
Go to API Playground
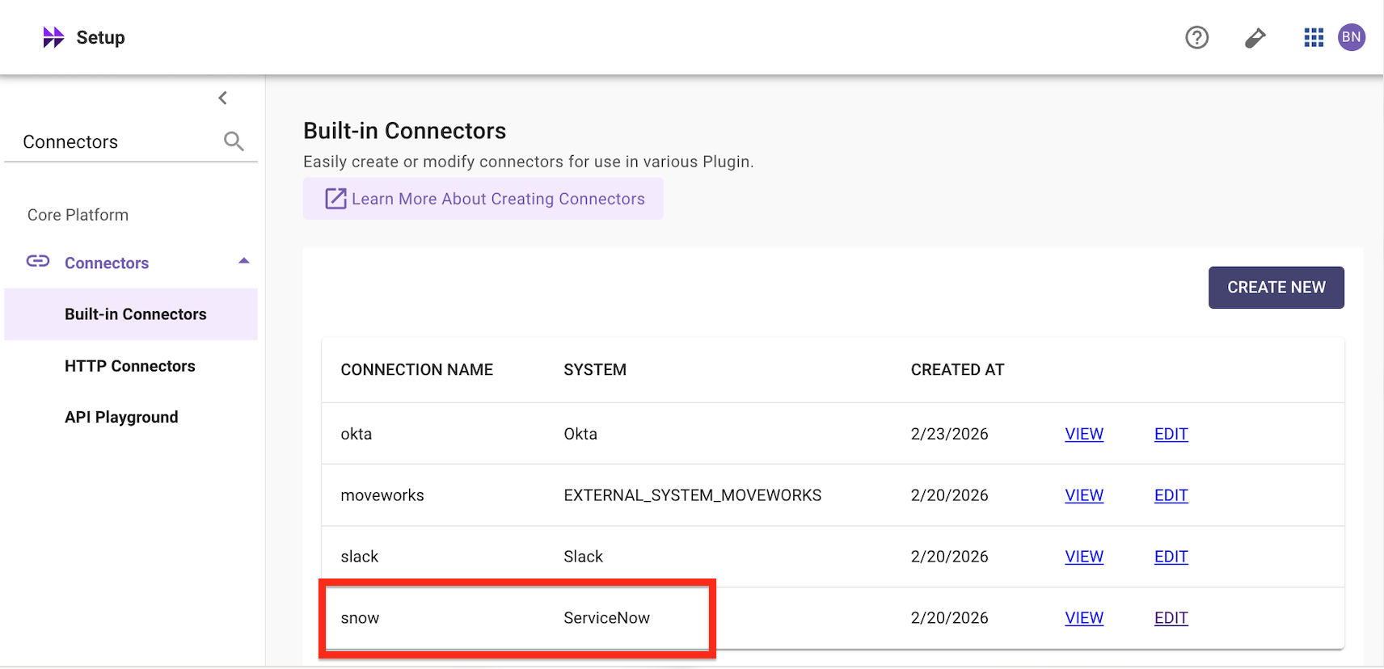pos(121,417)
